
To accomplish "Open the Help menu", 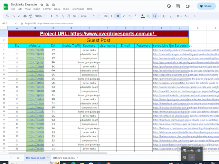I will [90, 9].
